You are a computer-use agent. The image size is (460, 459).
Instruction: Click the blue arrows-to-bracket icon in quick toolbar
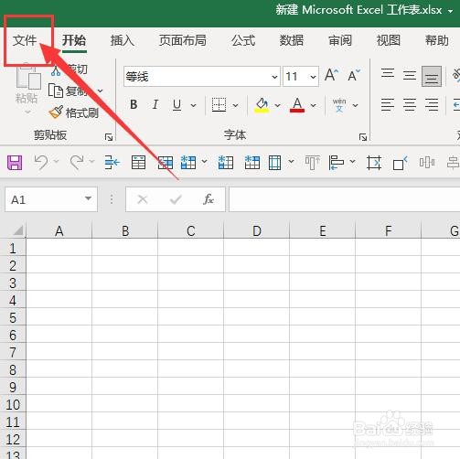point(112,162)
